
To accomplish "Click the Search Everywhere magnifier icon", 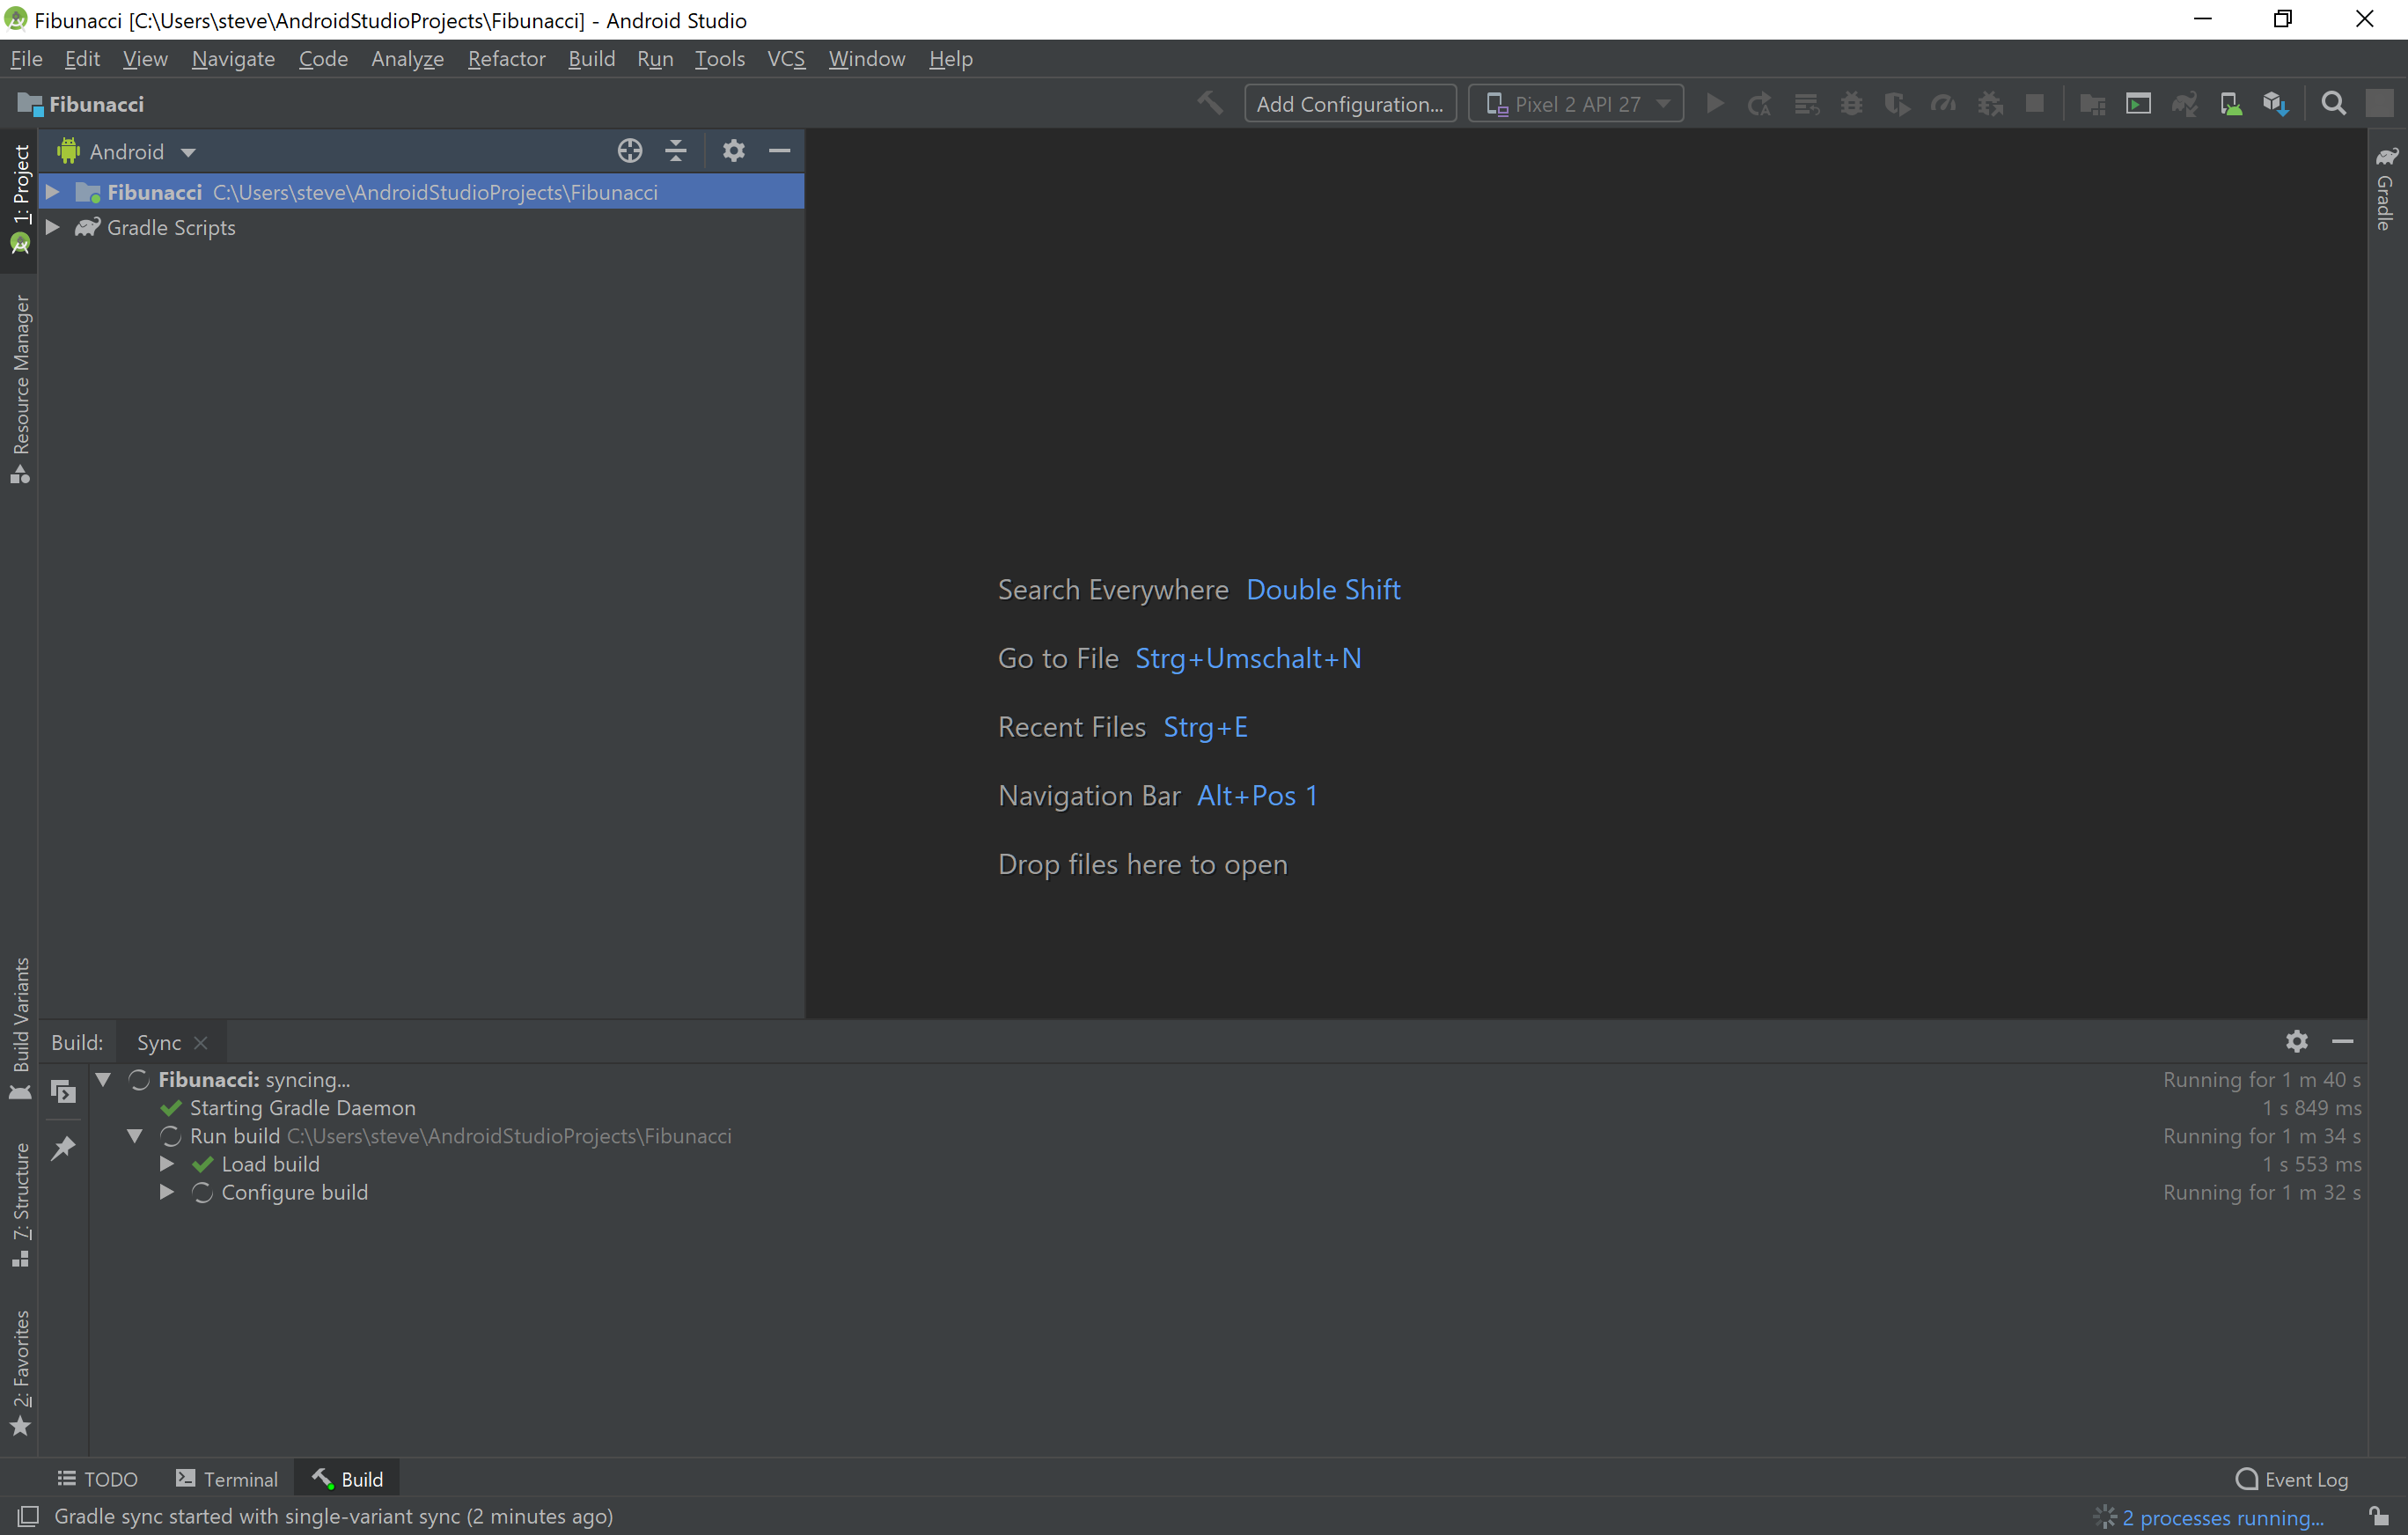I will point(2333,104).
